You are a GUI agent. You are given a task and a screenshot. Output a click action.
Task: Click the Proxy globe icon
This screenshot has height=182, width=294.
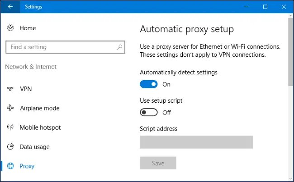(10, 166)
